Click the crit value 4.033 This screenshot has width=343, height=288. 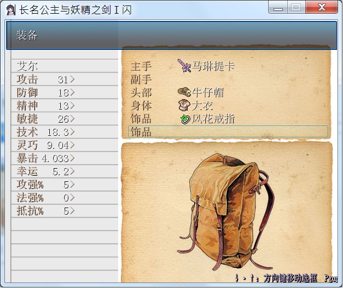(55, 159)
